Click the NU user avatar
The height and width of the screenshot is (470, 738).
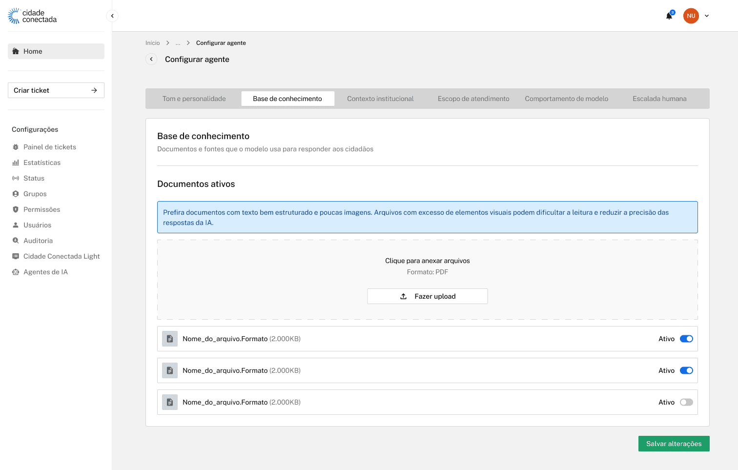691,16
